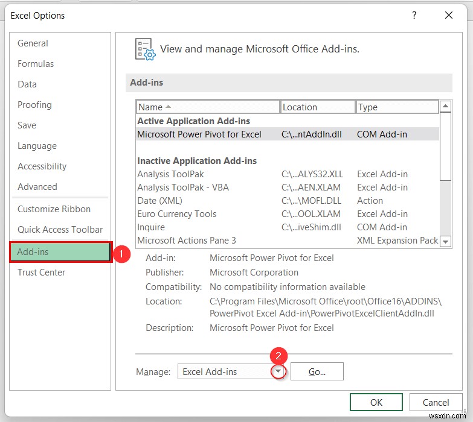Viewport: 473px width, 422px height.
Task: Click the Cancel button
Action: pyautogui.click(x=436, y=402)
